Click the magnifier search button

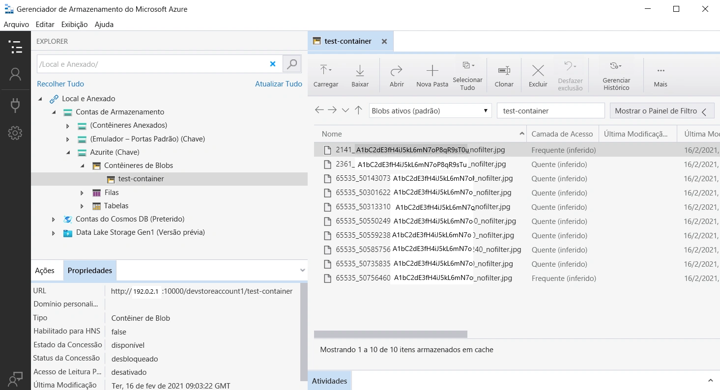pos(292,64)
